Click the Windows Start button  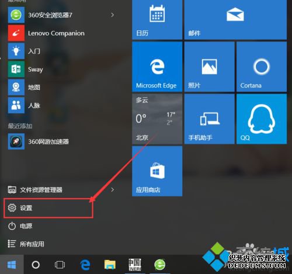click(12, 265)
